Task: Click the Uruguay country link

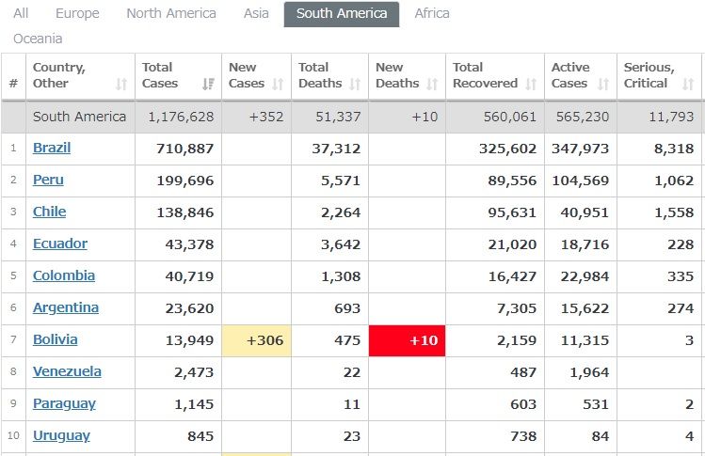Action: click(61, 435)
